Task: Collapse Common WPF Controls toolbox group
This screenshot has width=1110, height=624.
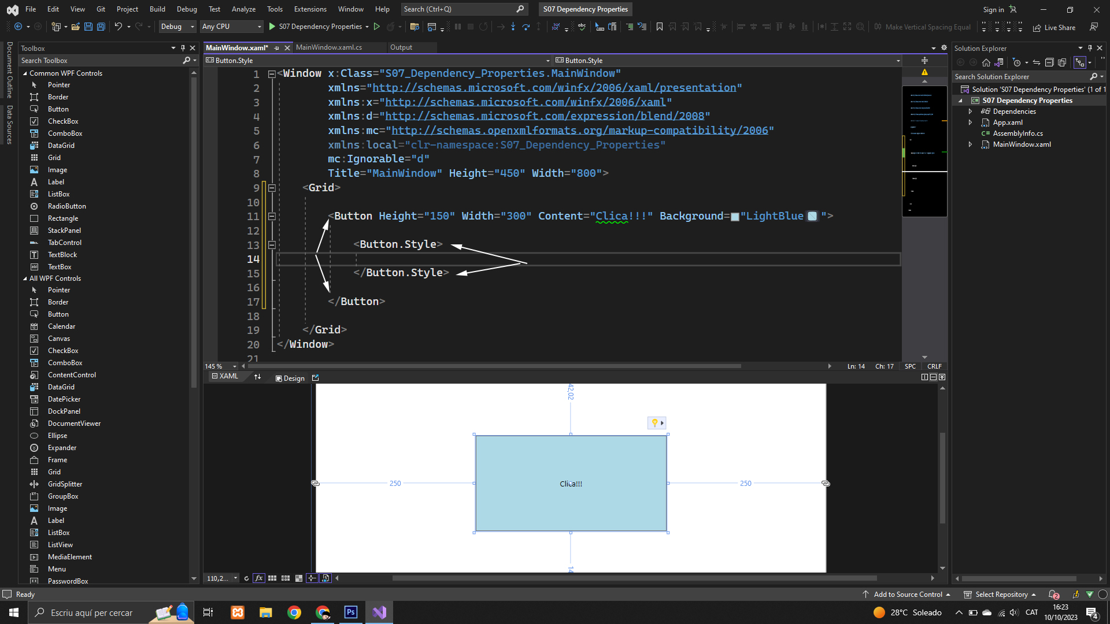Action: point(25,73)
